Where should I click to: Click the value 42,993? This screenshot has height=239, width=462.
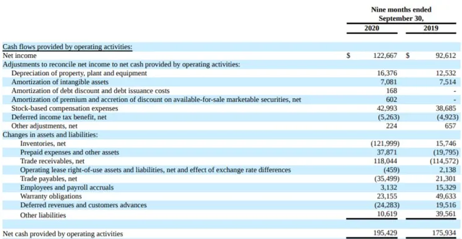pos(387,109)
